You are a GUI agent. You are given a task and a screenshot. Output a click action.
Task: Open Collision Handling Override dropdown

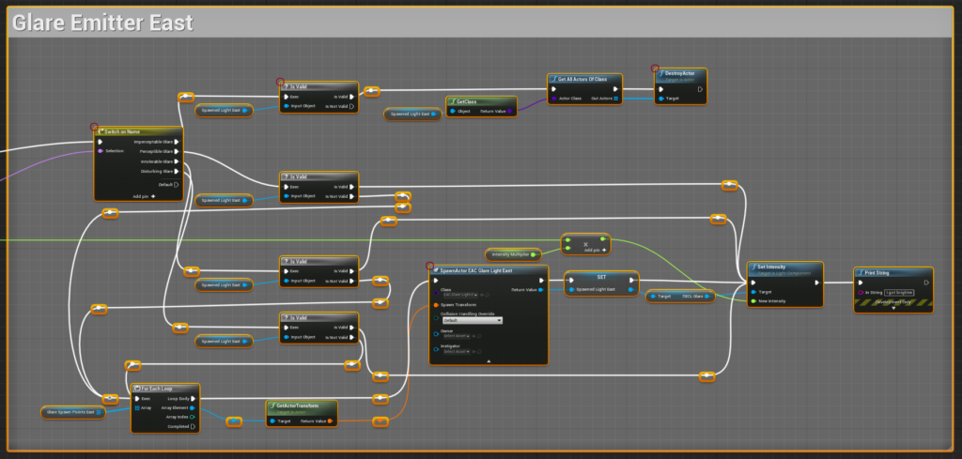point(472,320)
